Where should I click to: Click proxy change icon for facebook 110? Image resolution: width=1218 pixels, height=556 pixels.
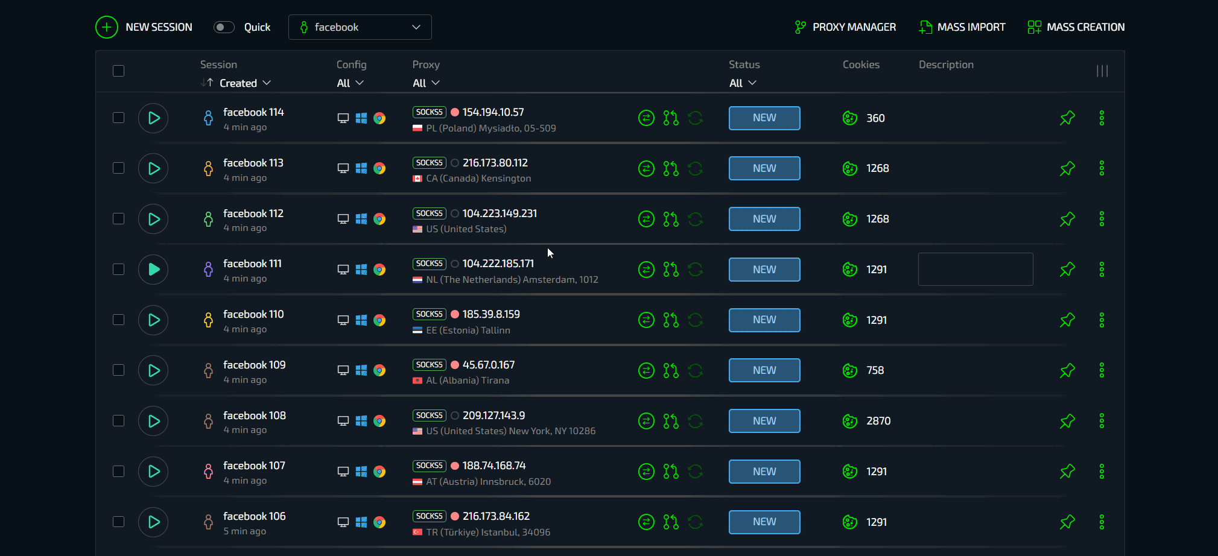click(646, 320)
